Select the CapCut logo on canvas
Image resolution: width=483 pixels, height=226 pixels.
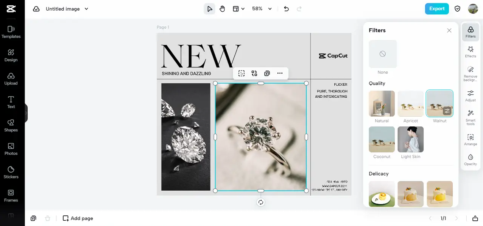click(333, 56)
